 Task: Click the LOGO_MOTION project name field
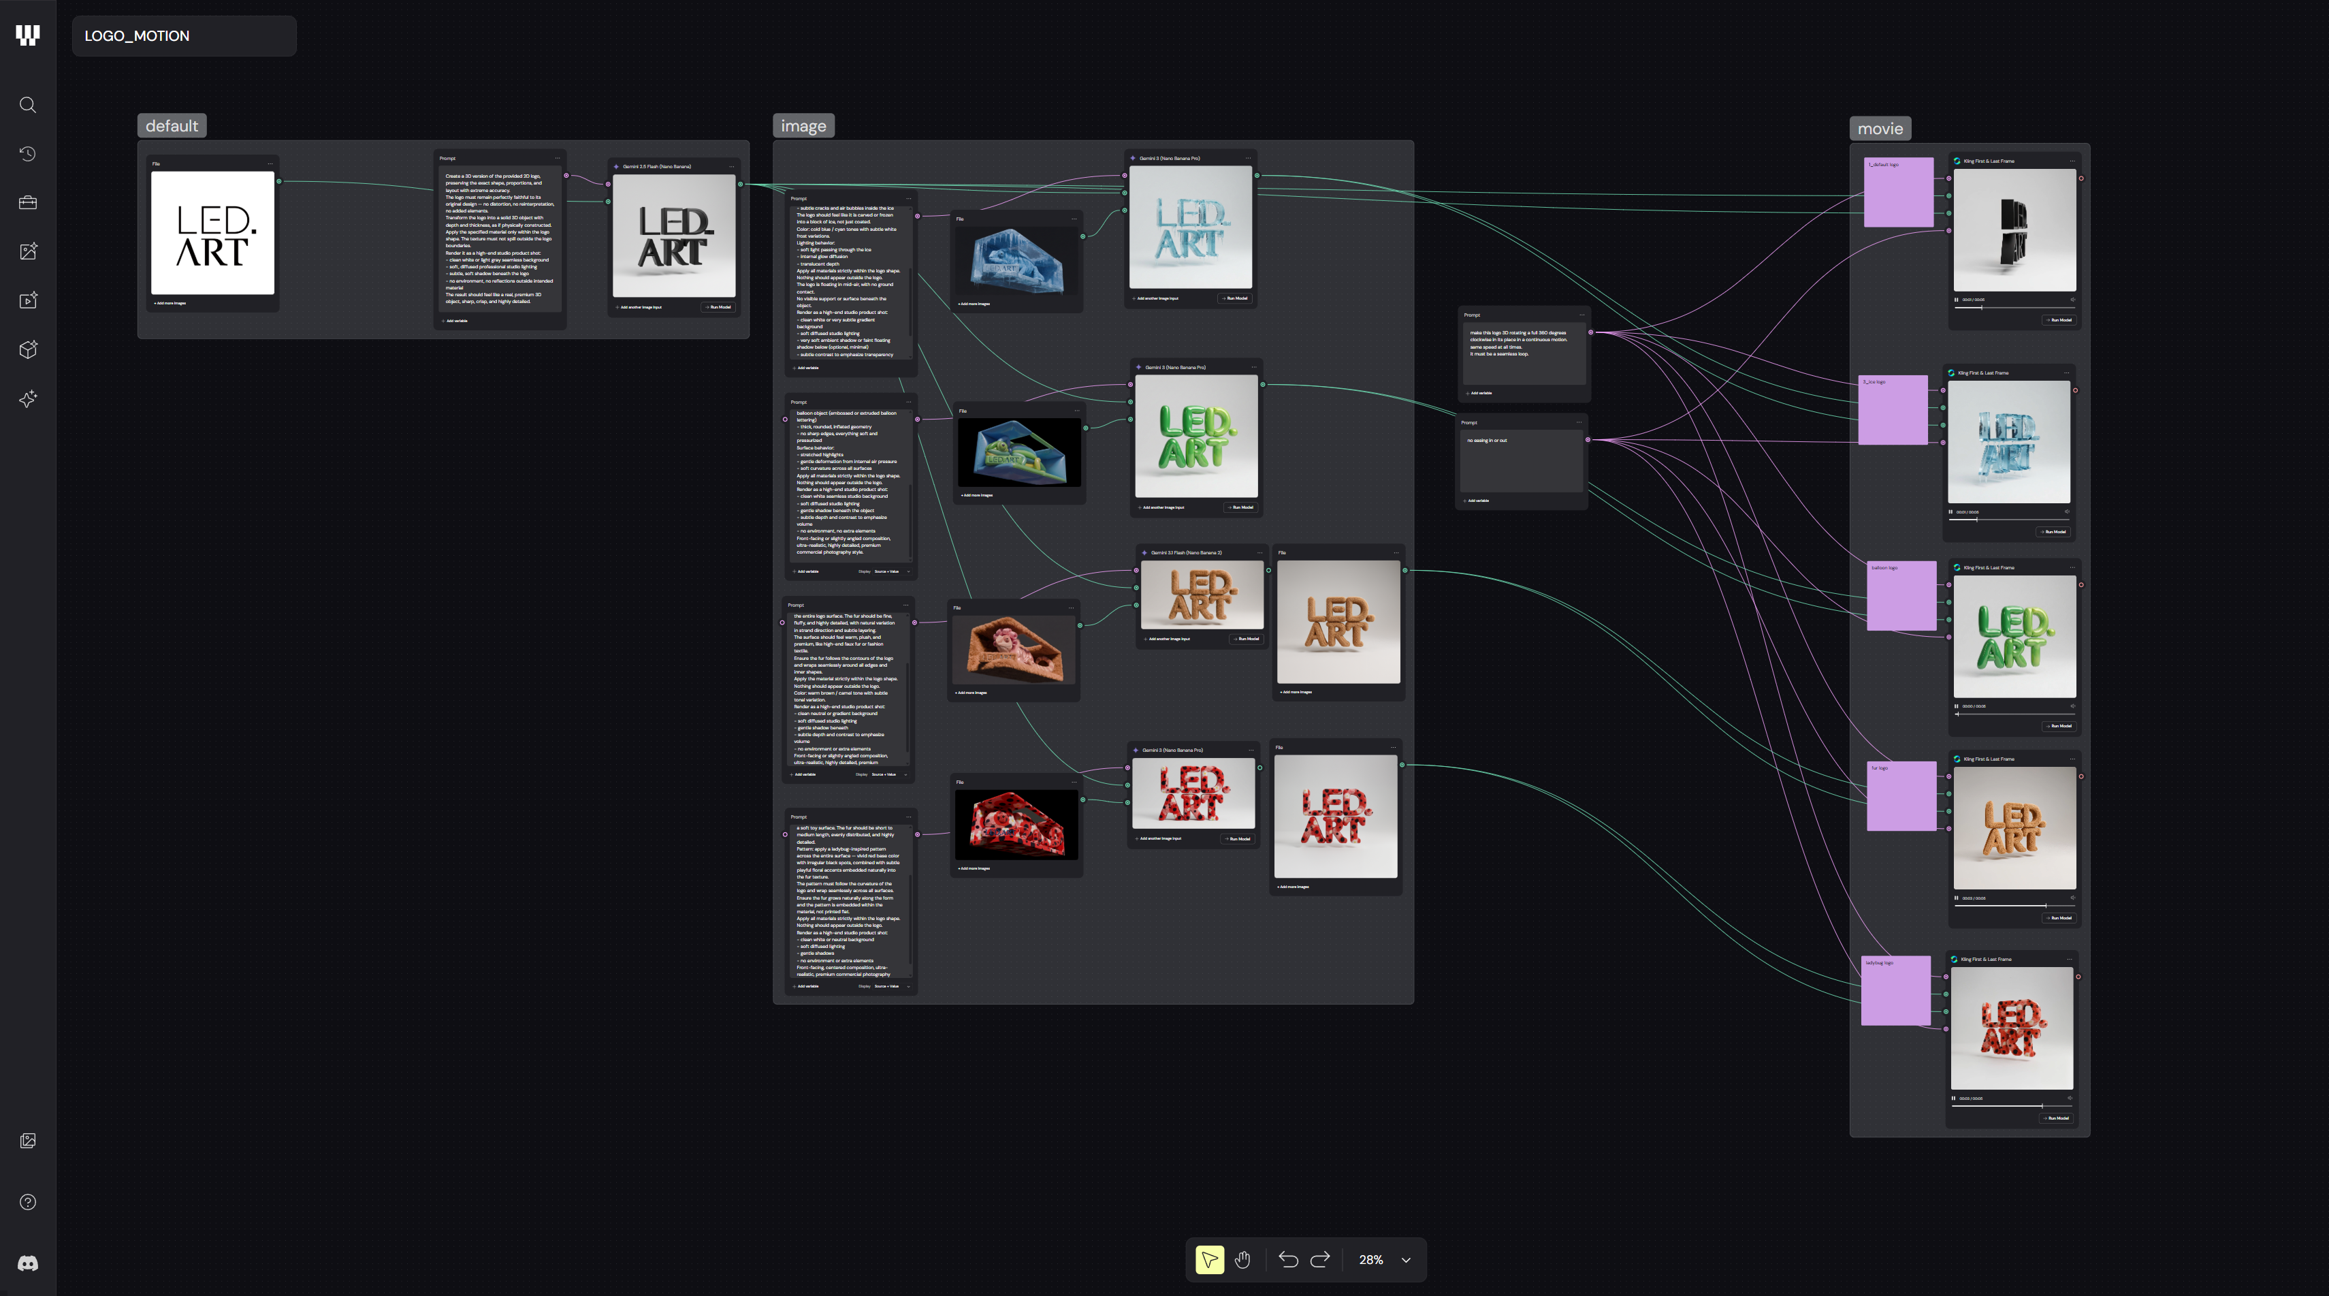pos(184,36)
